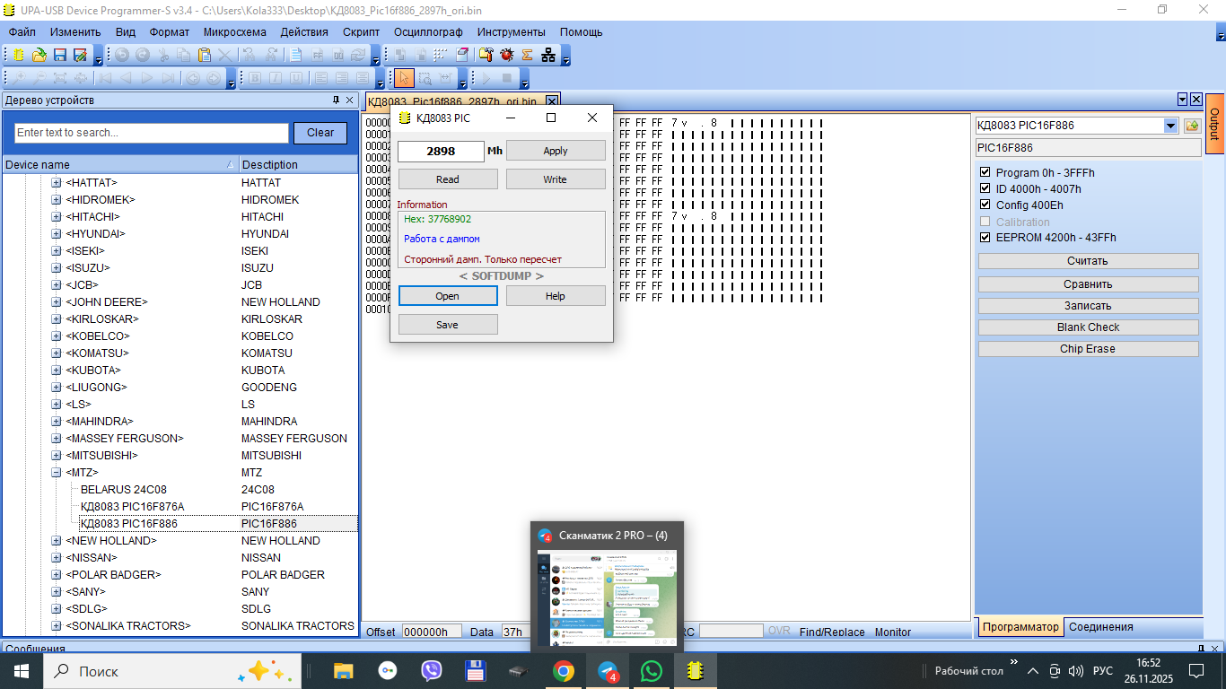
Task: Expand the <NEW HOLLAND> tree node
Action: pos(57,541)
